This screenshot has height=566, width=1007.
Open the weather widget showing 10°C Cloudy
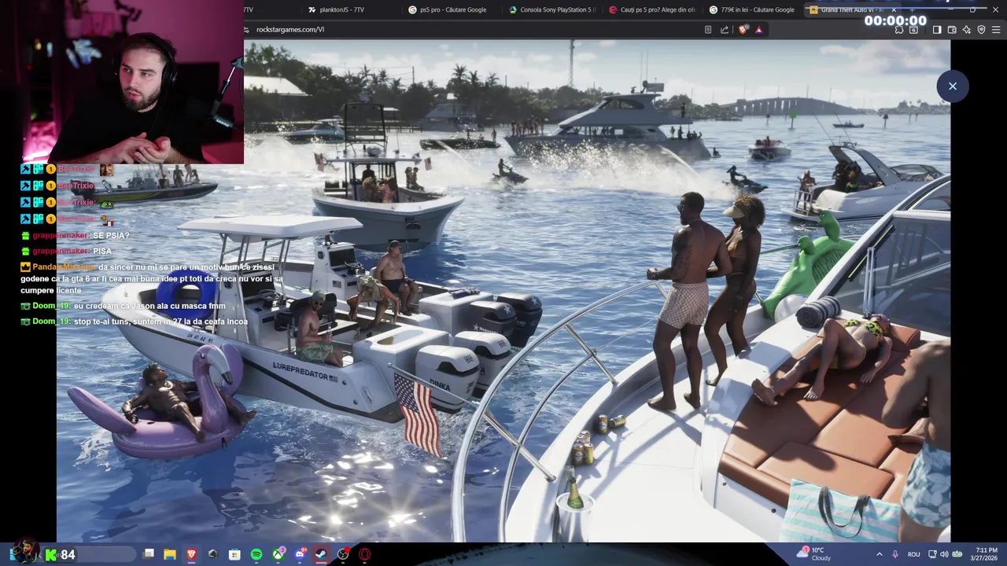pos(815,554)
